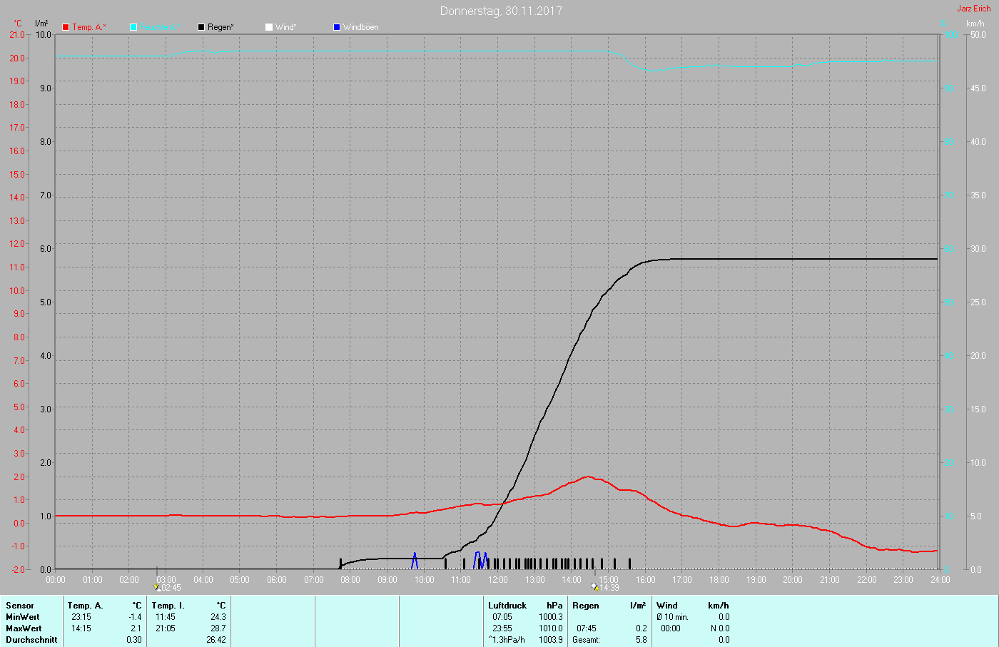
Task: Click the 06:00 time axis label
Action: pos(277,580)
